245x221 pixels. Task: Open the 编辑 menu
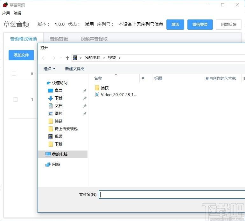coord(17,13)
